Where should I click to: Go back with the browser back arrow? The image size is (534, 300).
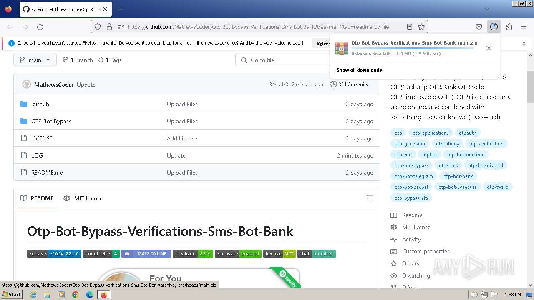(x=10, y=27)
